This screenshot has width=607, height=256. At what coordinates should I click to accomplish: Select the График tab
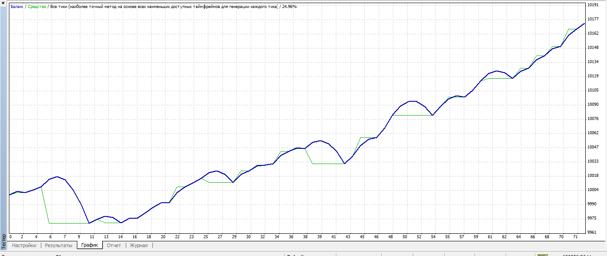(x=89, y=245)
